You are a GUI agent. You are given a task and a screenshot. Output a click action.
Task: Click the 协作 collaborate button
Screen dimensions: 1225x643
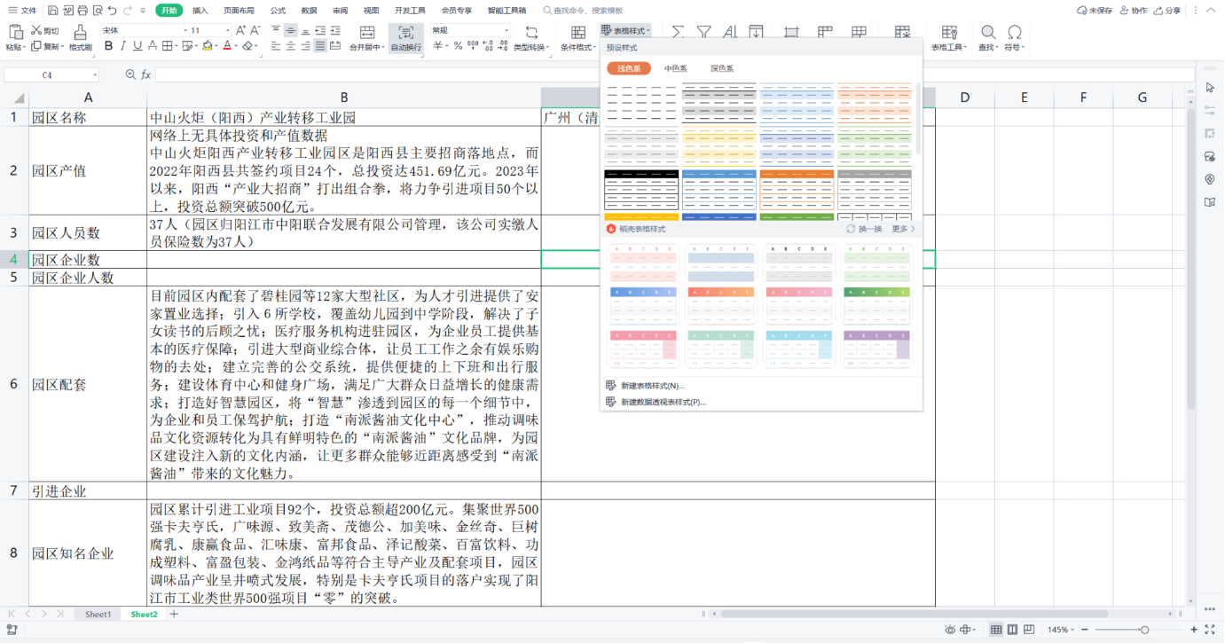(1134, 11)
